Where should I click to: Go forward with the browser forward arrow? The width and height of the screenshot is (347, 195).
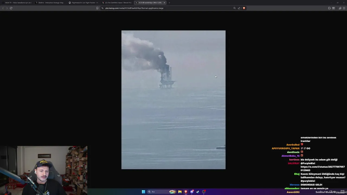7,8
